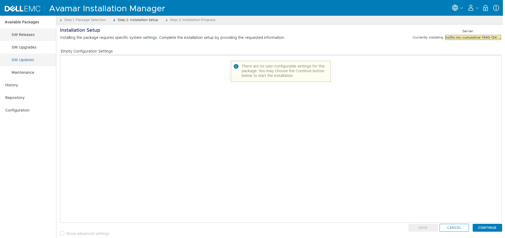Expand the Available Packages section
505x238 pixels.
click(x=22, y=22)
